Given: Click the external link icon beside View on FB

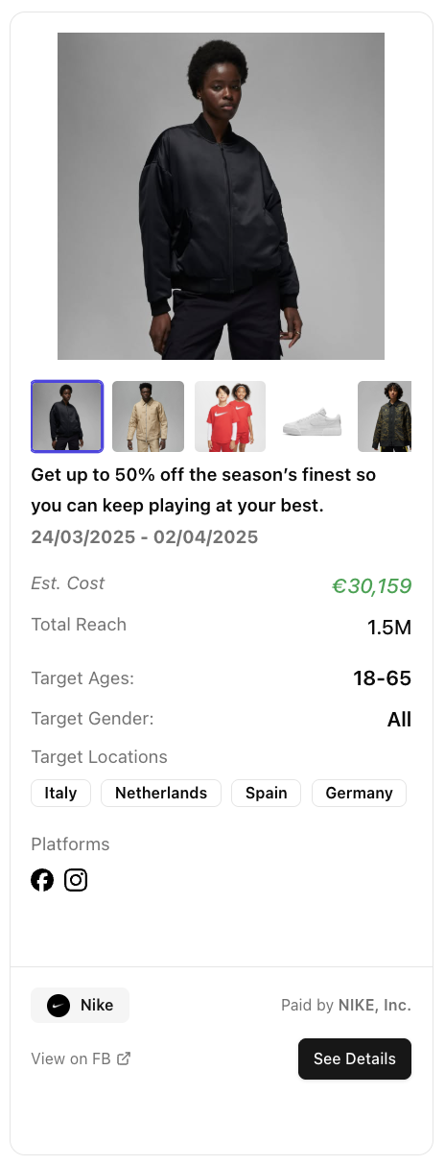Looking at the screenshot, I should (x=124, y=1059).
